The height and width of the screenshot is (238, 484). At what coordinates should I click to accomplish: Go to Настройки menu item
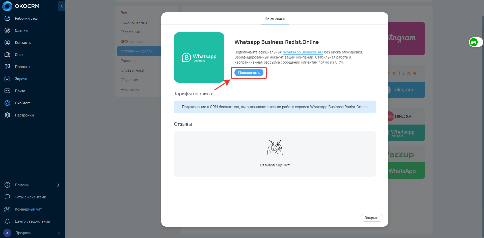point(24,115)
